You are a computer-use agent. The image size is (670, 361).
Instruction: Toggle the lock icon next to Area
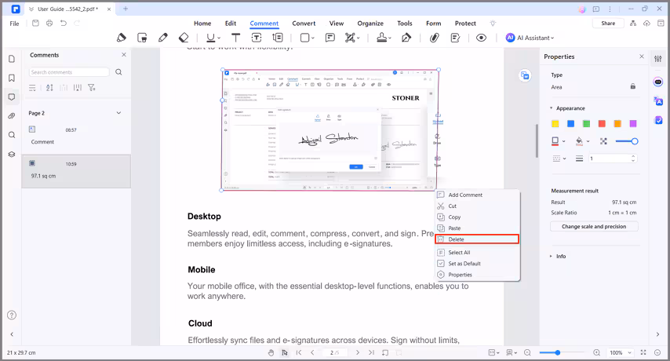(x=633, y=86)
